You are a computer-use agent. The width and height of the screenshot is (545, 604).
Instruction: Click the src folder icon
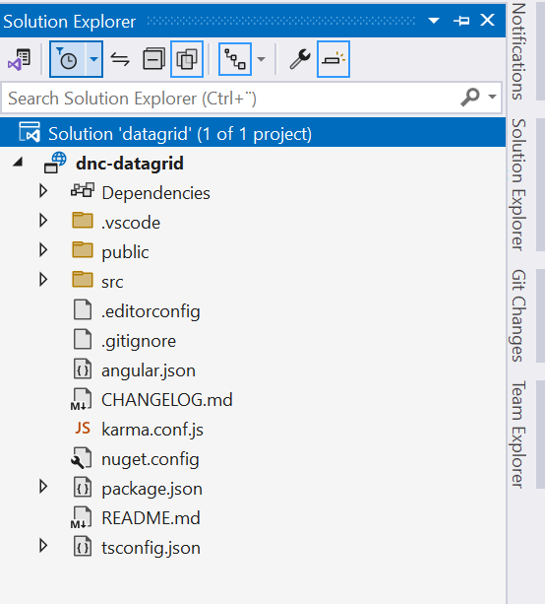click(83, 280)
